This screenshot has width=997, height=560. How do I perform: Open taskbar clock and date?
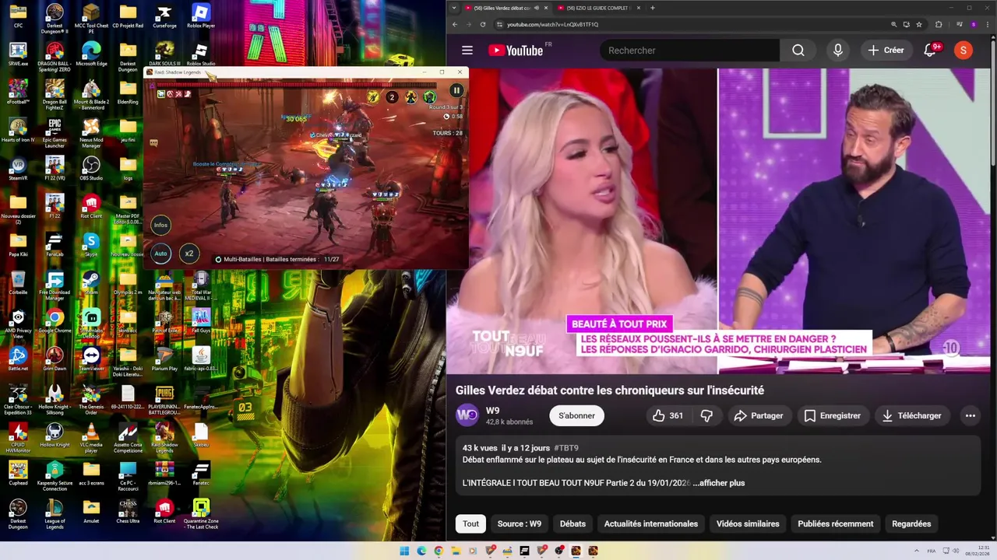tap(978, 551)
